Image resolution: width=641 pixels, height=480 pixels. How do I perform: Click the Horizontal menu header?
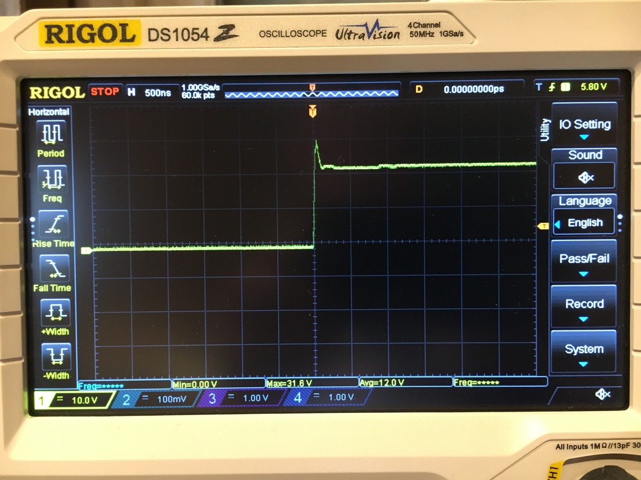pyautogui.click(x=49, y=112)
